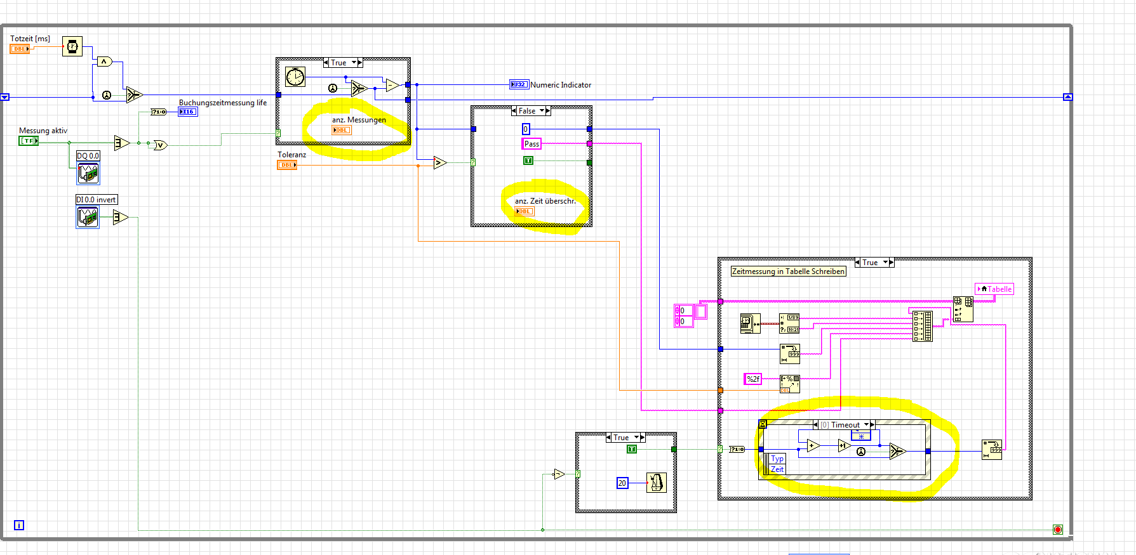Click the ?1:0 node feeding Buchungszeitmessung life
This screenshot has height=555, width=1136.
point(159,112)
